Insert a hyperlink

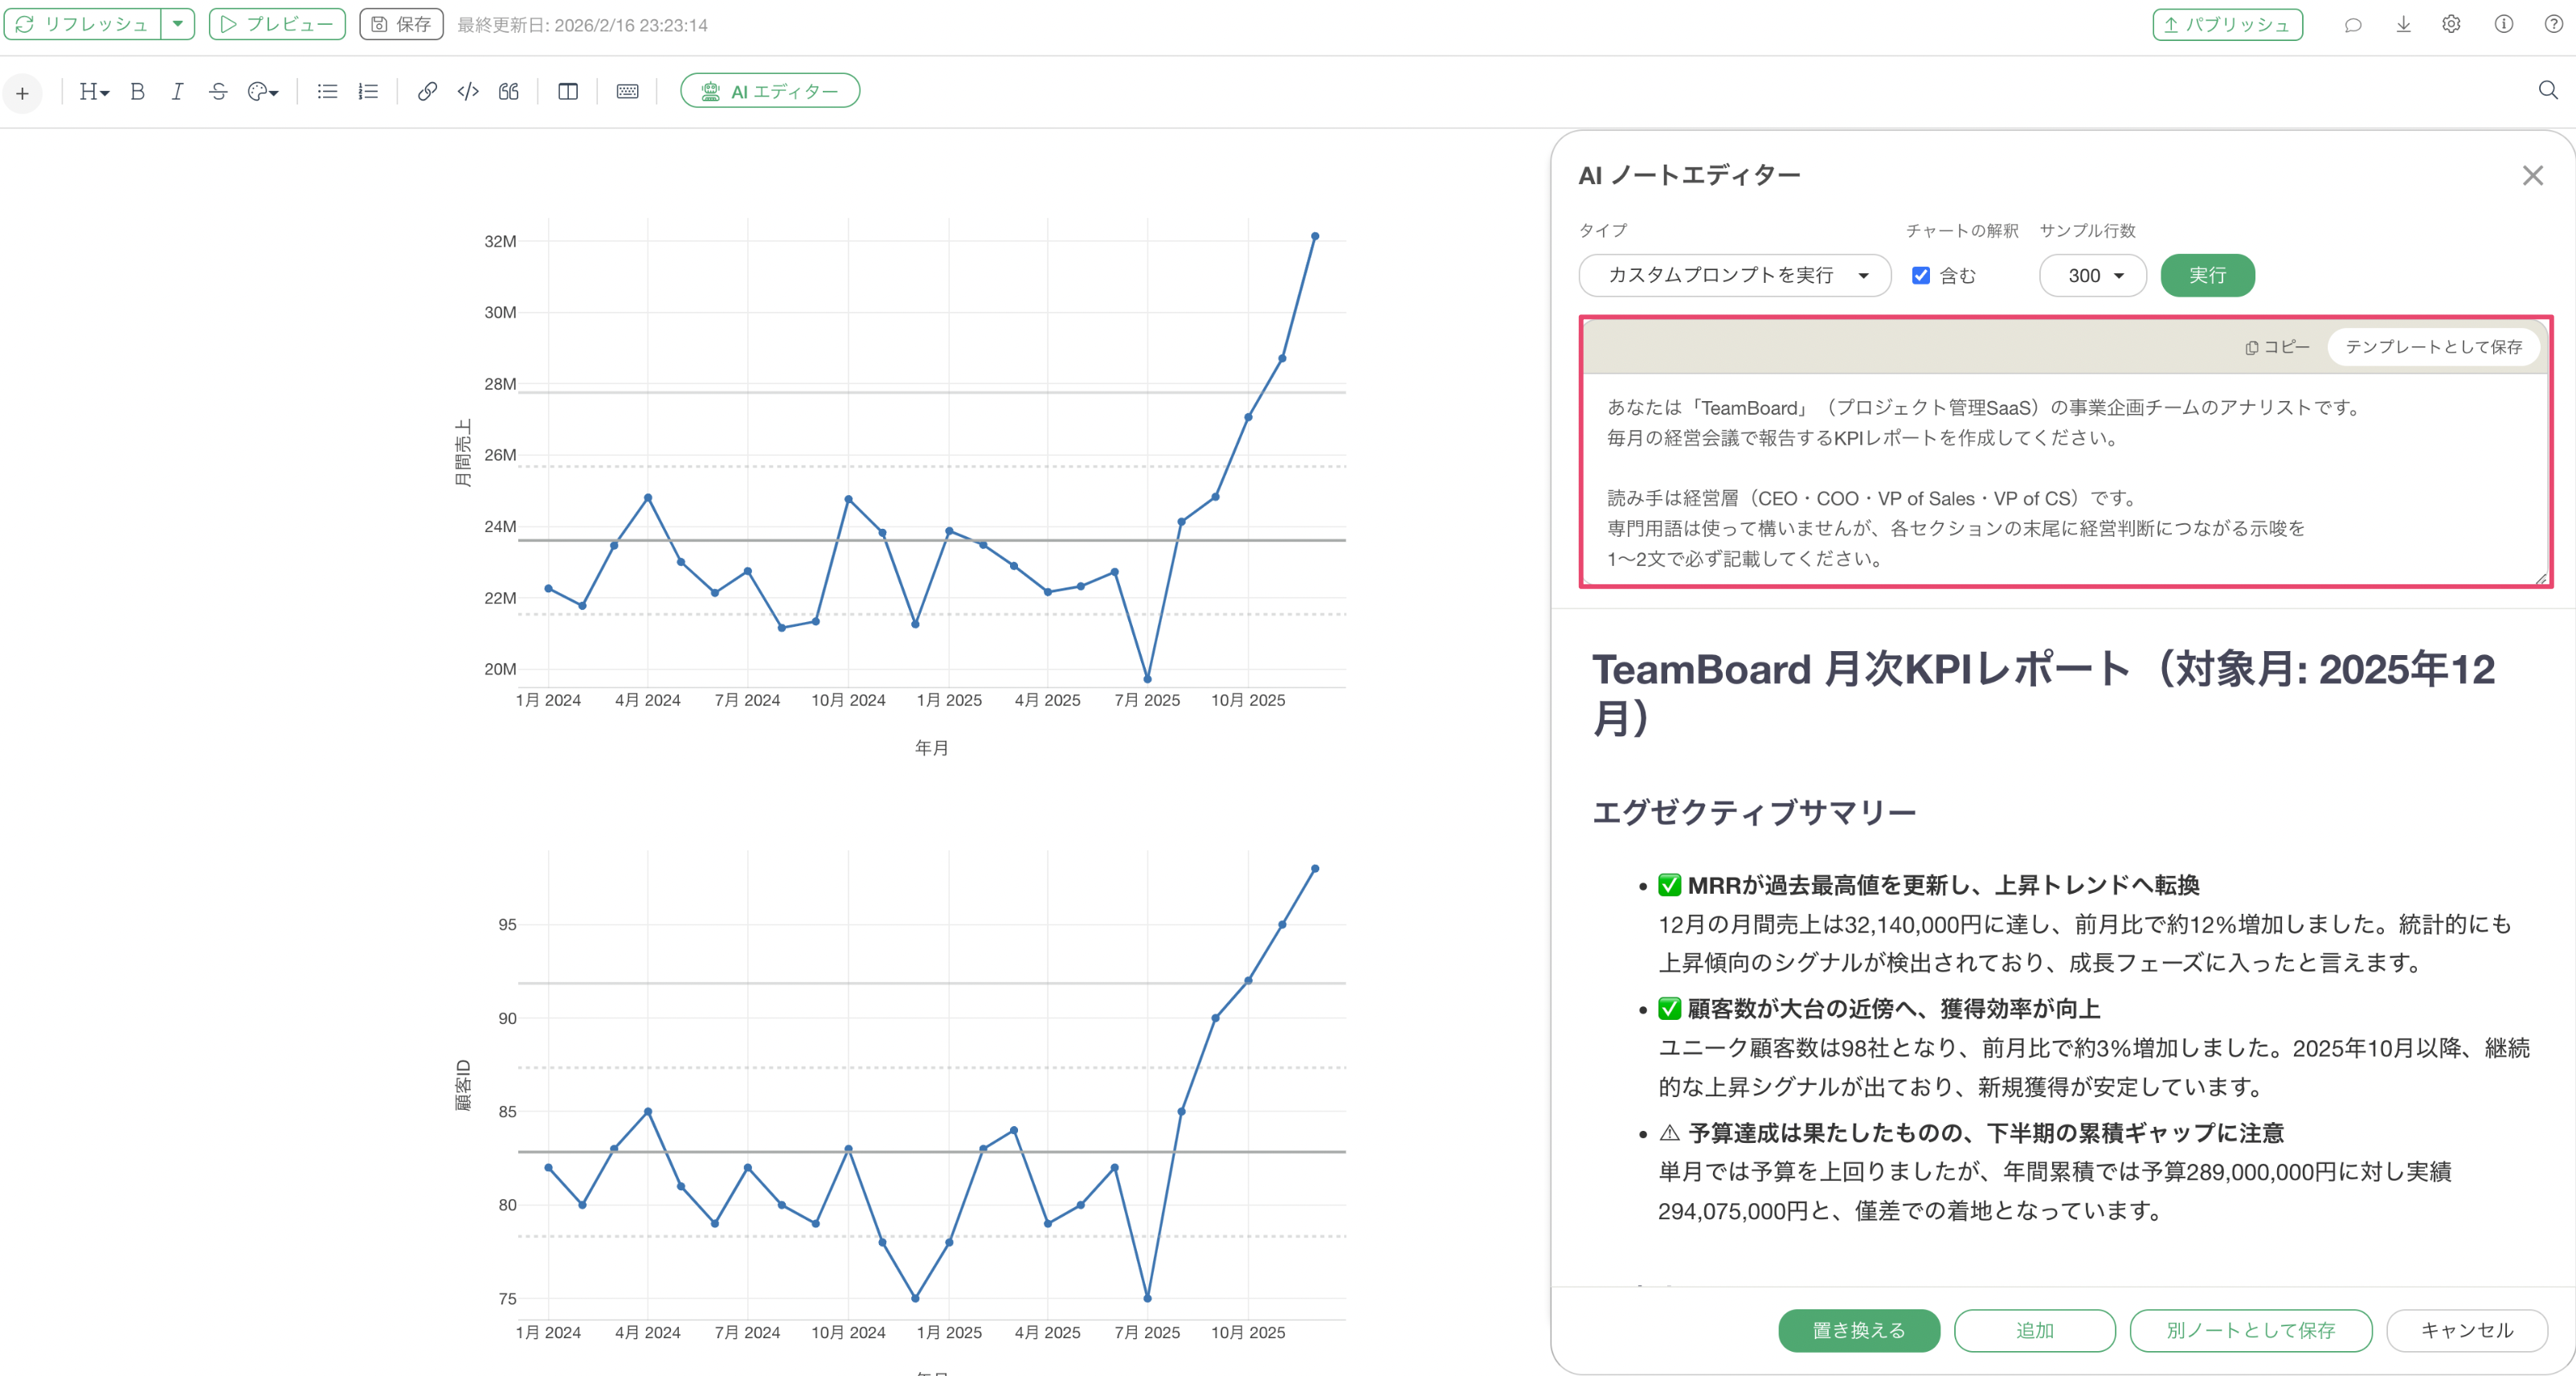pos(427,92)
